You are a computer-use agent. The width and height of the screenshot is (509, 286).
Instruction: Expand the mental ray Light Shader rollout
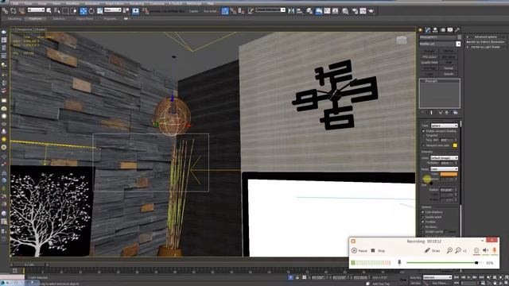click(x=486, y=47)
